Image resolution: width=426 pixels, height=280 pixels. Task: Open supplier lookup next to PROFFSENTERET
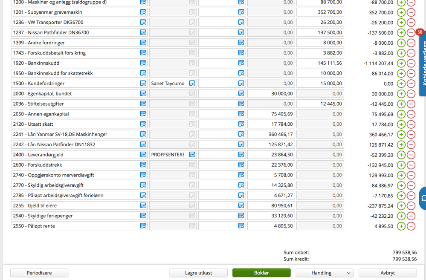tap(192, 155)
